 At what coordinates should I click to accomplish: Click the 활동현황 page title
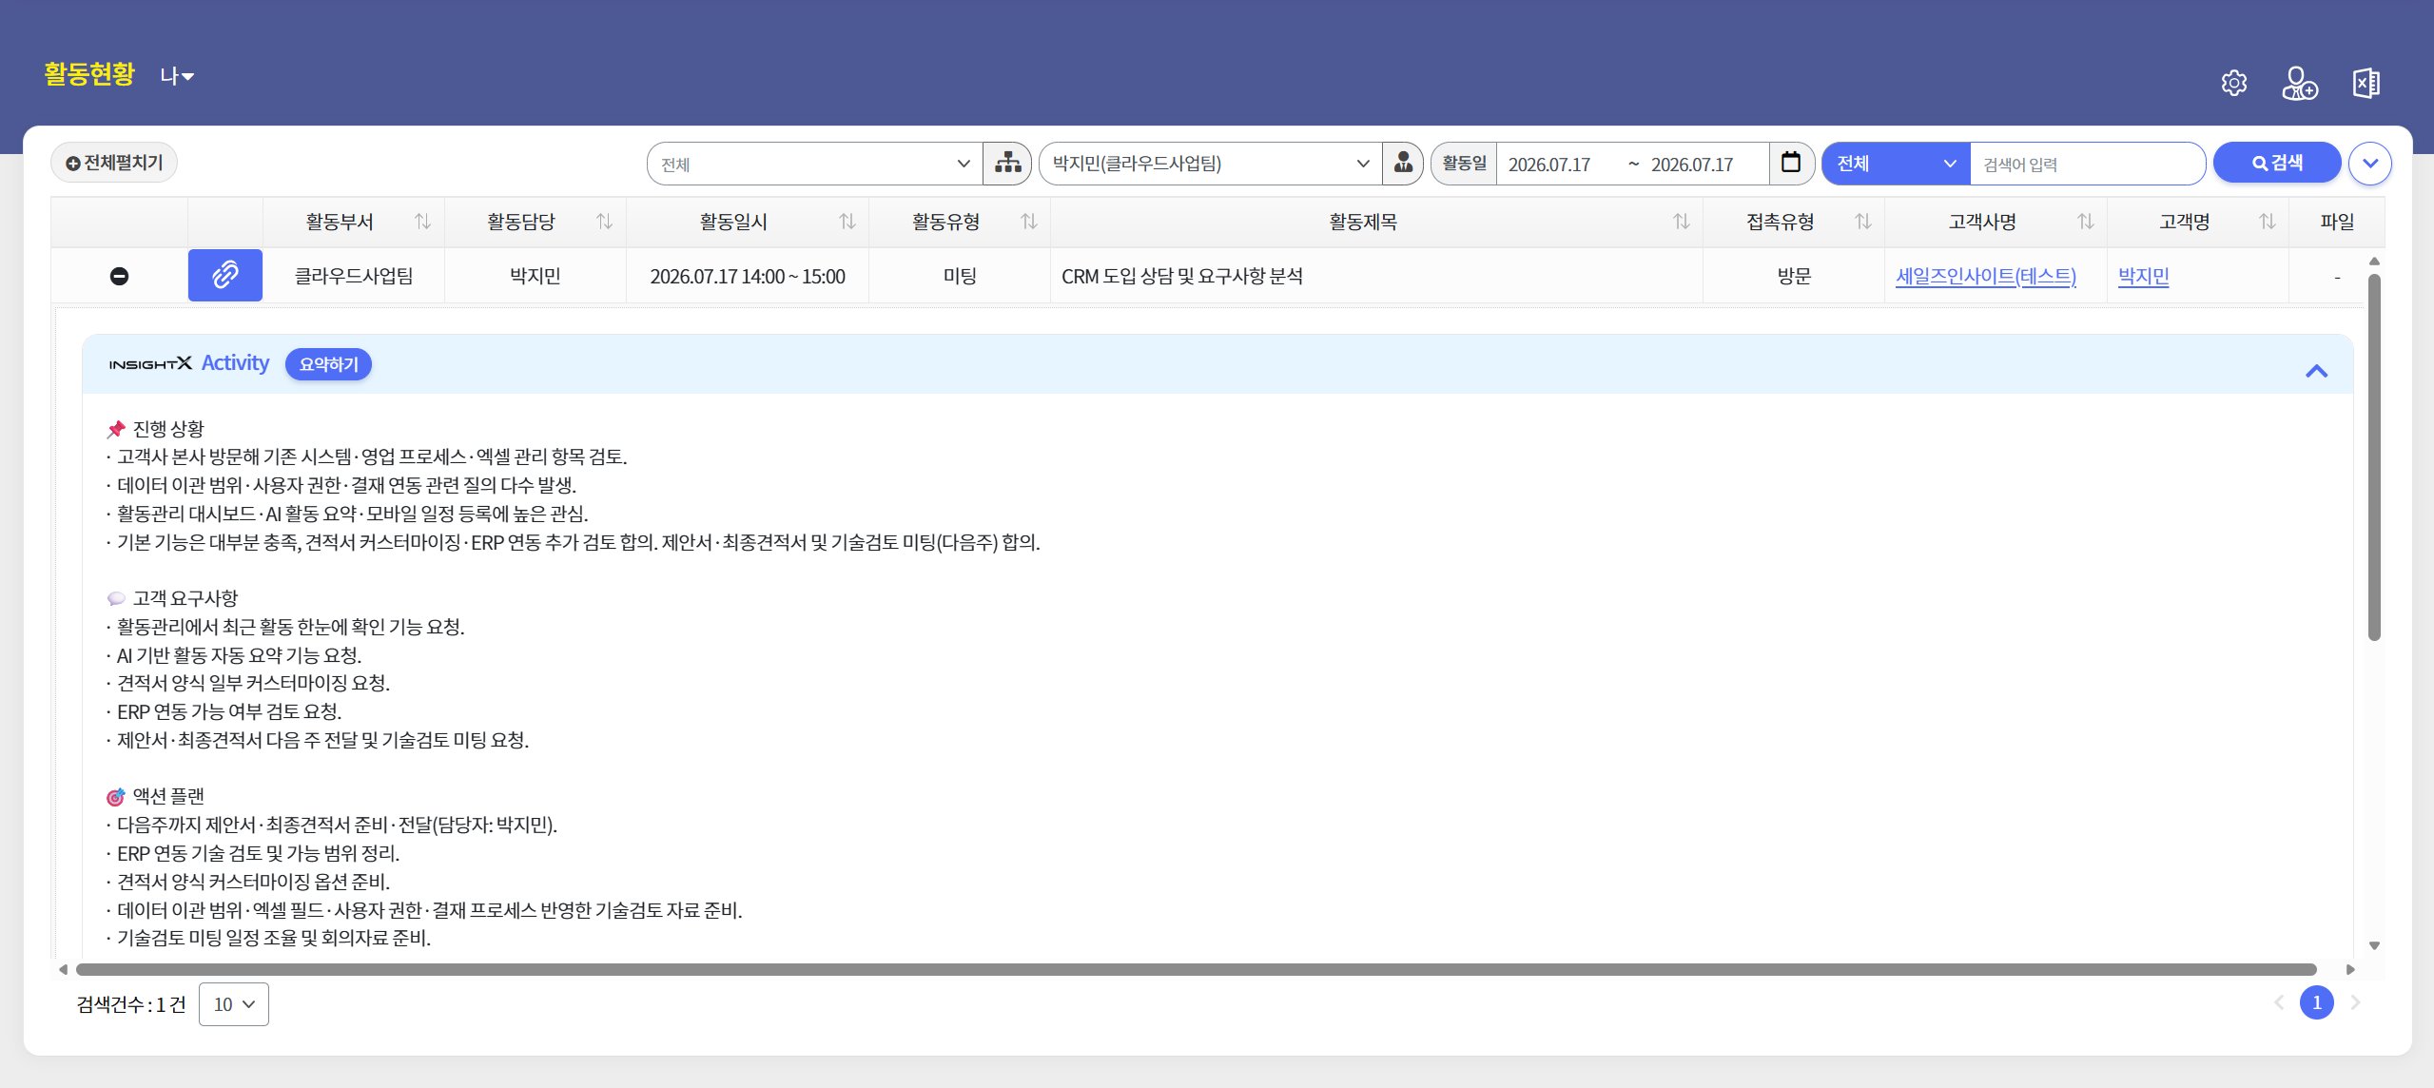(89, 74)
